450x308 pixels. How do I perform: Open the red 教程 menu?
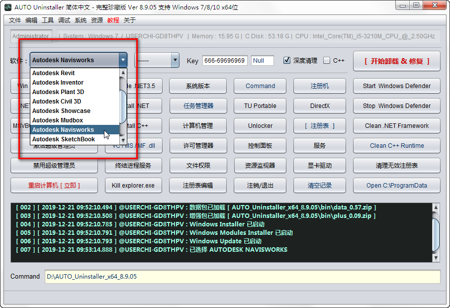coord(113,20)
